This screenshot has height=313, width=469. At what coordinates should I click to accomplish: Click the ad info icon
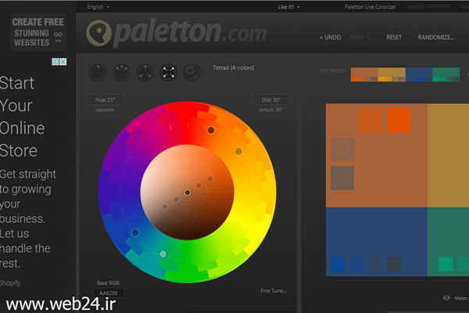pos(55,62)
